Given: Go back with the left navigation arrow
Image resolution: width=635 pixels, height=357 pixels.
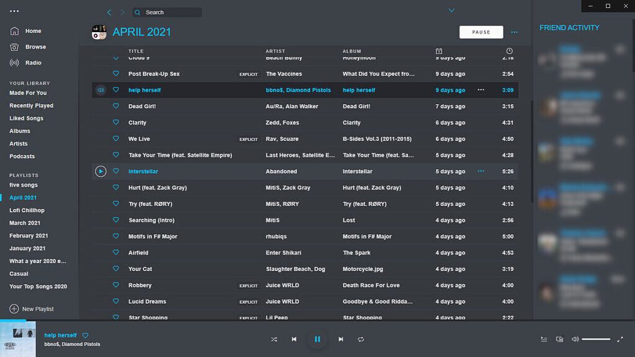Looking at the screenshot, I should point(109,12).
